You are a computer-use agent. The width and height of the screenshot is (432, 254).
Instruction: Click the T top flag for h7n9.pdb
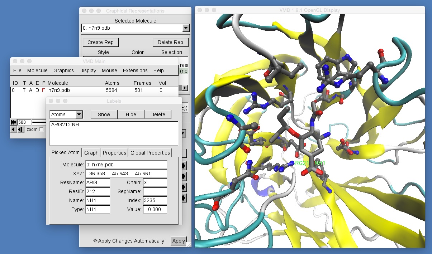pyautogui.click(x=24, y=90)
